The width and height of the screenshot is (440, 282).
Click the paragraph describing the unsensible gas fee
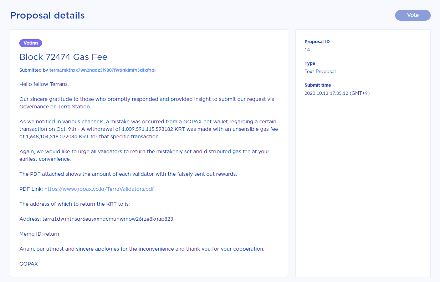click(x=148, y=129)
